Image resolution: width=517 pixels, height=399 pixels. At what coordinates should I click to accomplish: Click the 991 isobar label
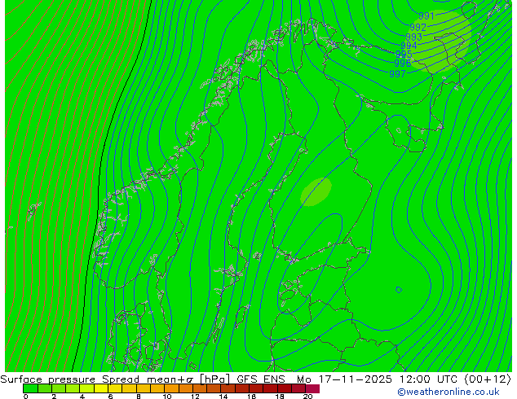point(426,15)
